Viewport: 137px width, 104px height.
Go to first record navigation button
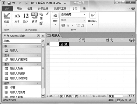tap(55, 96)
